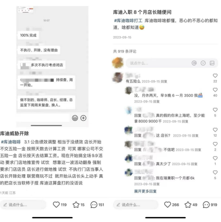The height and width of the screenshot is (222, 221).
Task: Open the emoji picker in comment box
Action: (203, 63)
